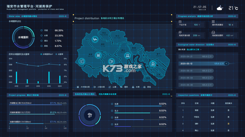Toggle the 其他 8.57% legend marker
Screen dimensions: 245x137
click(x=41, y=46)
